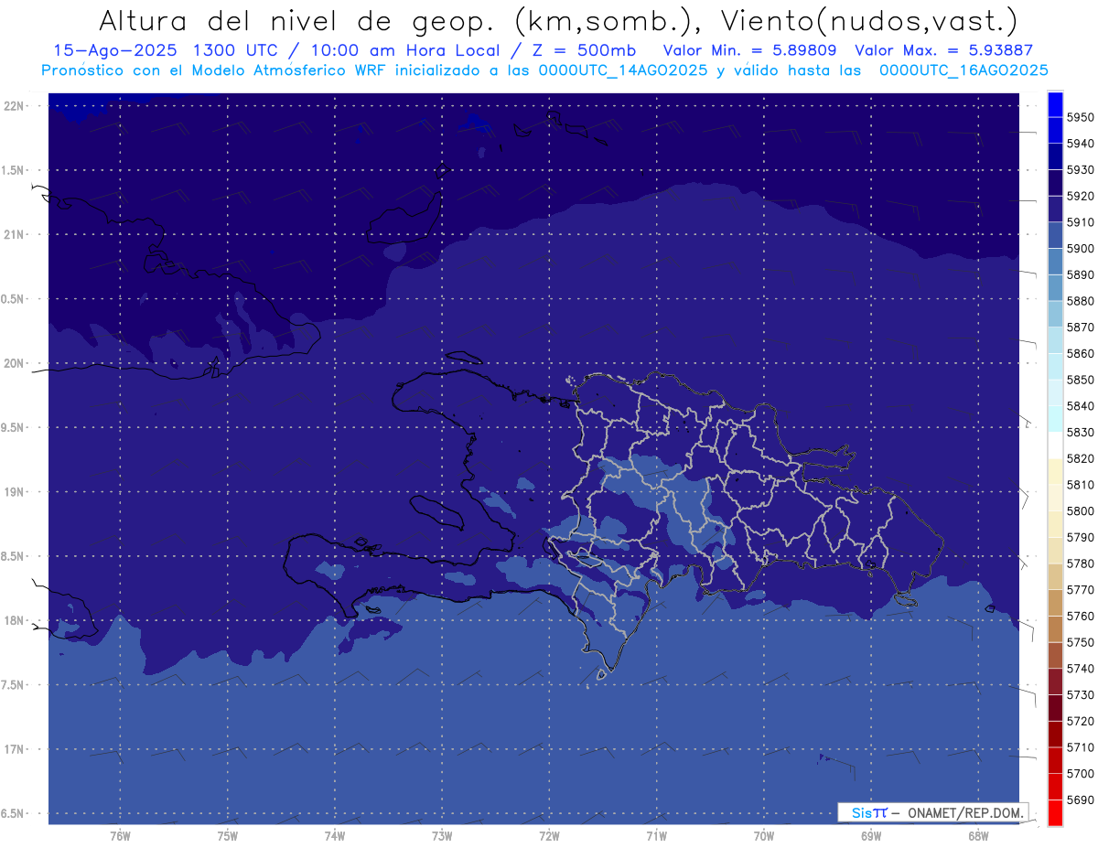Click the bright blue swatch atop the colorbar
The width and height of the screenshot is (1098, 848).
click(1054, 103)
